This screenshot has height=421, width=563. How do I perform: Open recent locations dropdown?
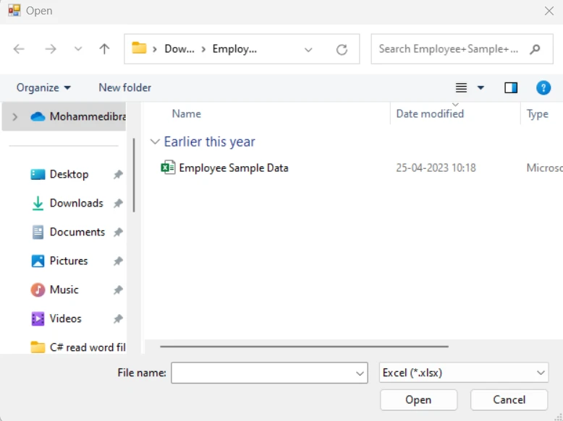coord(78,49)
